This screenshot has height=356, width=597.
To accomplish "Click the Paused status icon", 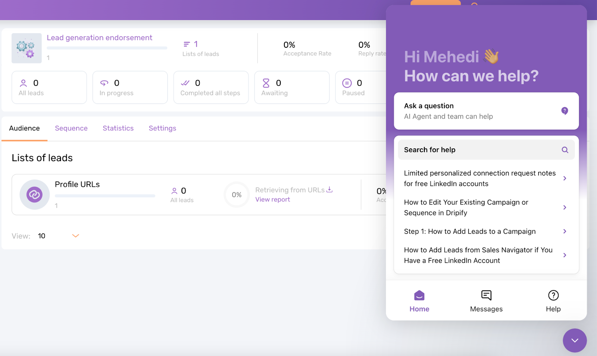I will [347, 83].
